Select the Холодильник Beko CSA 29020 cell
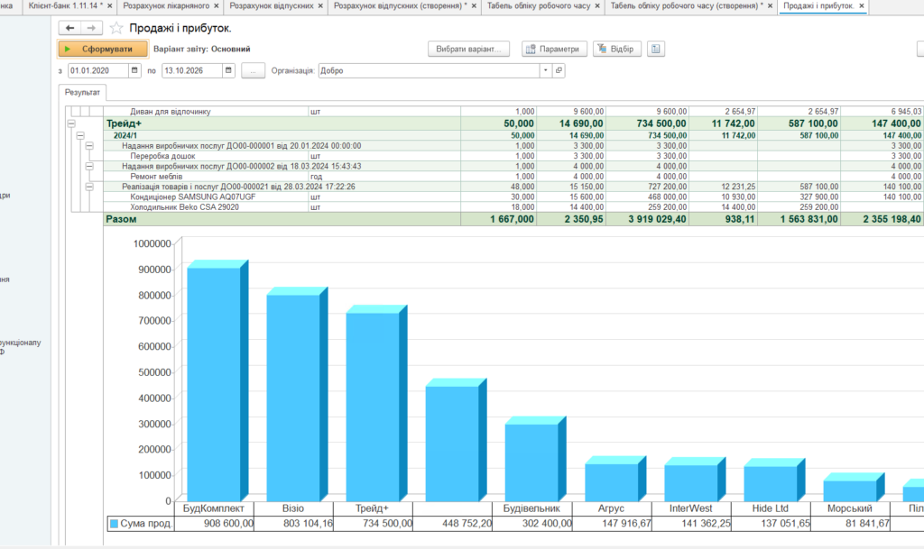 pyautogui.click(x=206, y=207)
